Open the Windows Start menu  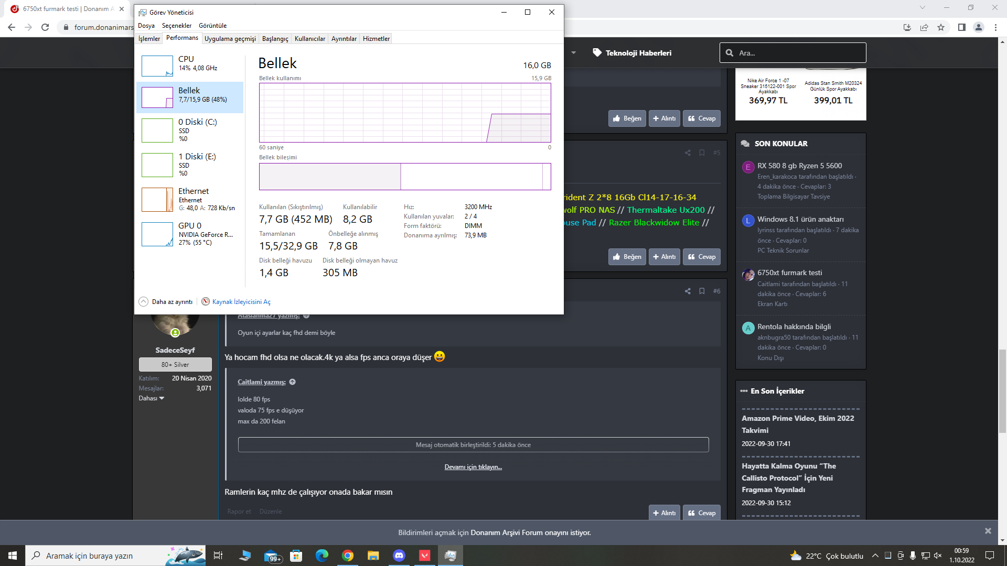13,556
